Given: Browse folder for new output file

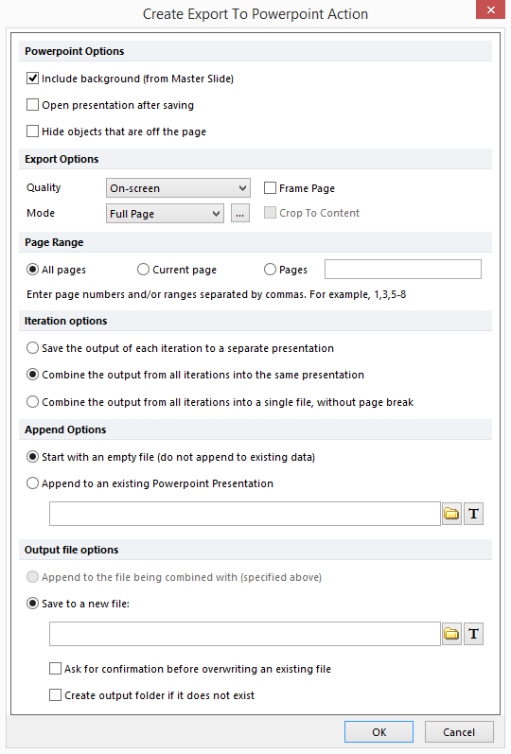Looking at the screenshot, I should (451, 634).
